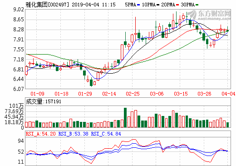Click the 11 RSI axis label
Image resolution: width=236 pixels, height=166 pixels.
click(x=21, y=162)
